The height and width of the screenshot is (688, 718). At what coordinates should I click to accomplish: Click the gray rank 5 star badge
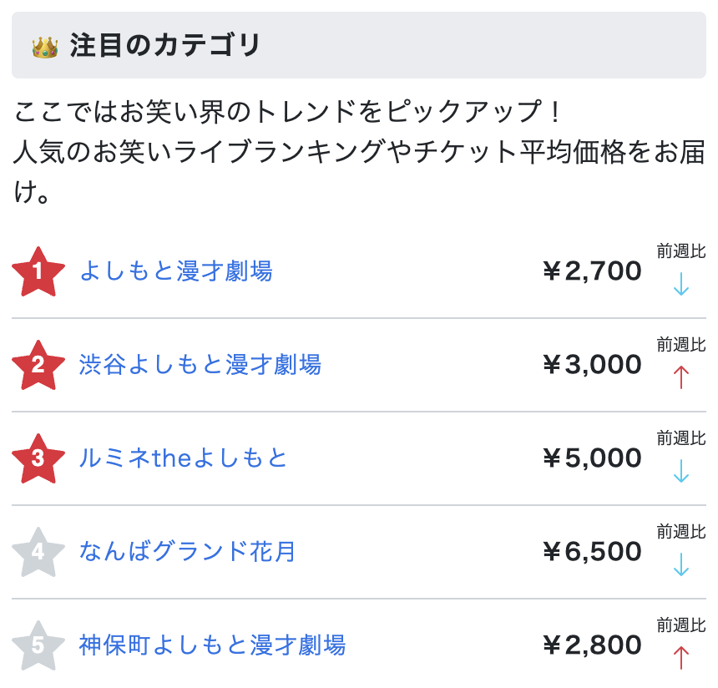(38, 646)
